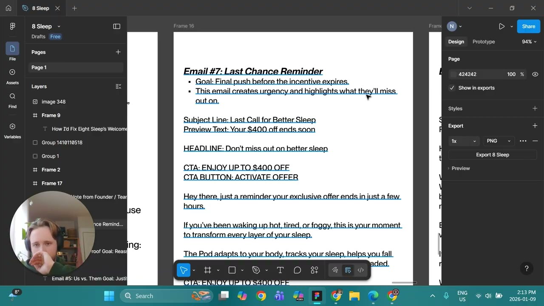Viewport: 544px width, 306px height.
Task: Select the Text tool
Action: (280, 270)
